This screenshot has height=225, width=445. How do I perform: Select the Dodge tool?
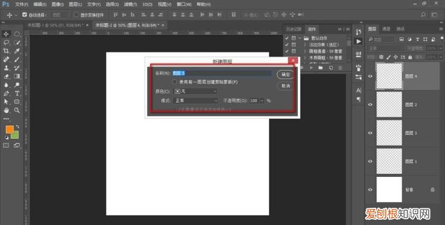click(17, 85)
